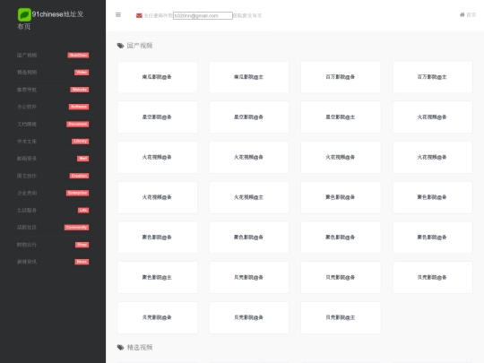The height and width of the screenshot is (363, 484).
Task: Open 推荐导航 (Website) in sidebar
Action: [53, 90]
